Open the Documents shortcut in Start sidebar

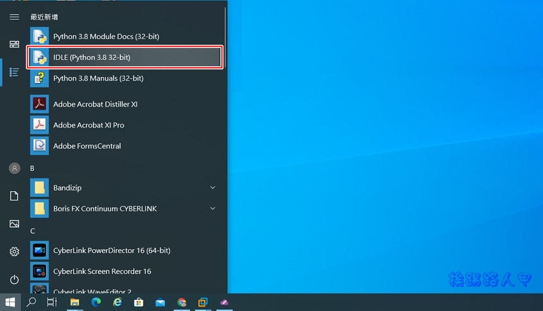[14, 196]
